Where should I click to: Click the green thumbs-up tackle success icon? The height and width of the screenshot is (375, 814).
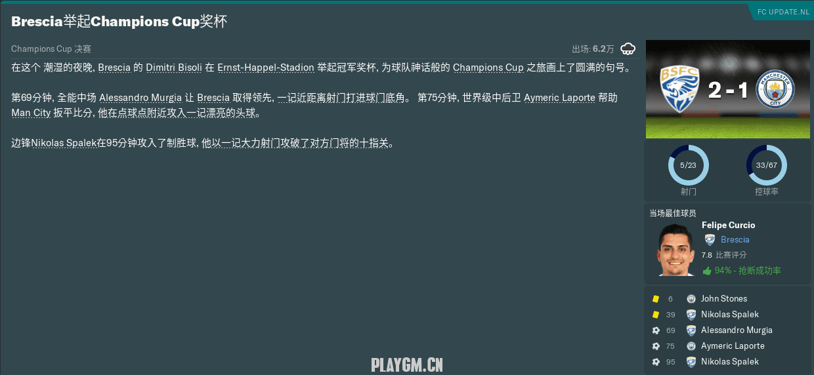[707, 271]
